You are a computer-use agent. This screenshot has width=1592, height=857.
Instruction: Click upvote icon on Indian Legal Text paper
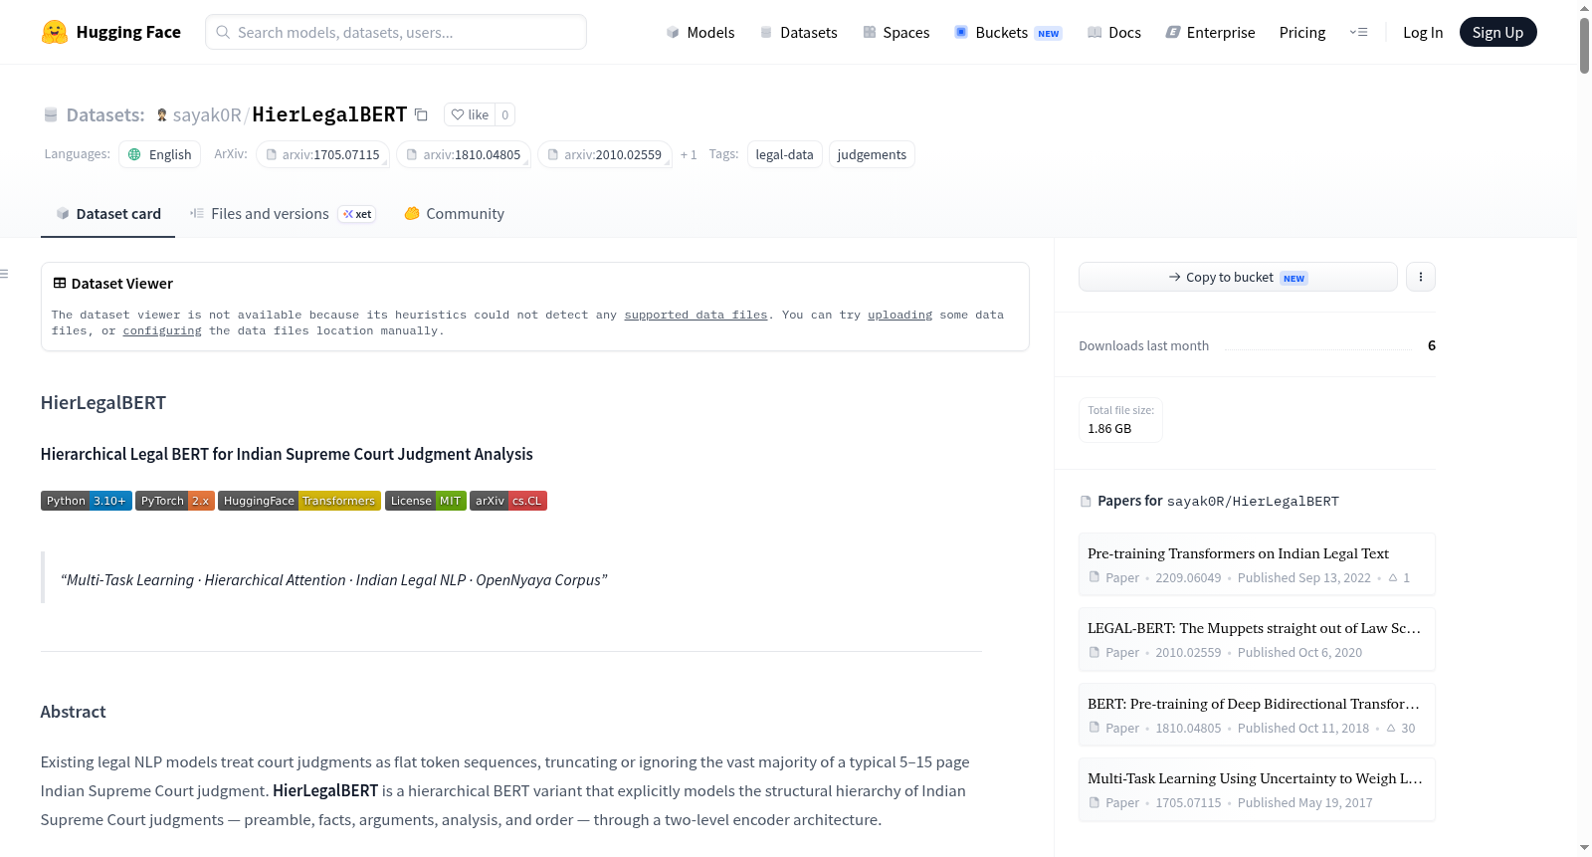coord(1393,577)
